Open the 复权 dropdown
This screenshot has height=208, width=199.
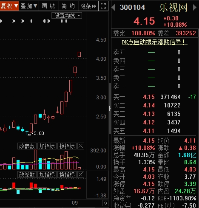(x=9, y=6)
